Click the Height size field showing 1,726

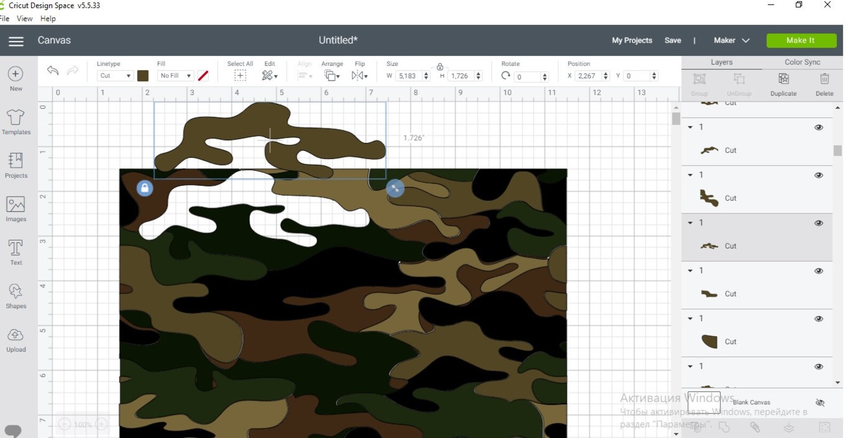(461, 76)
